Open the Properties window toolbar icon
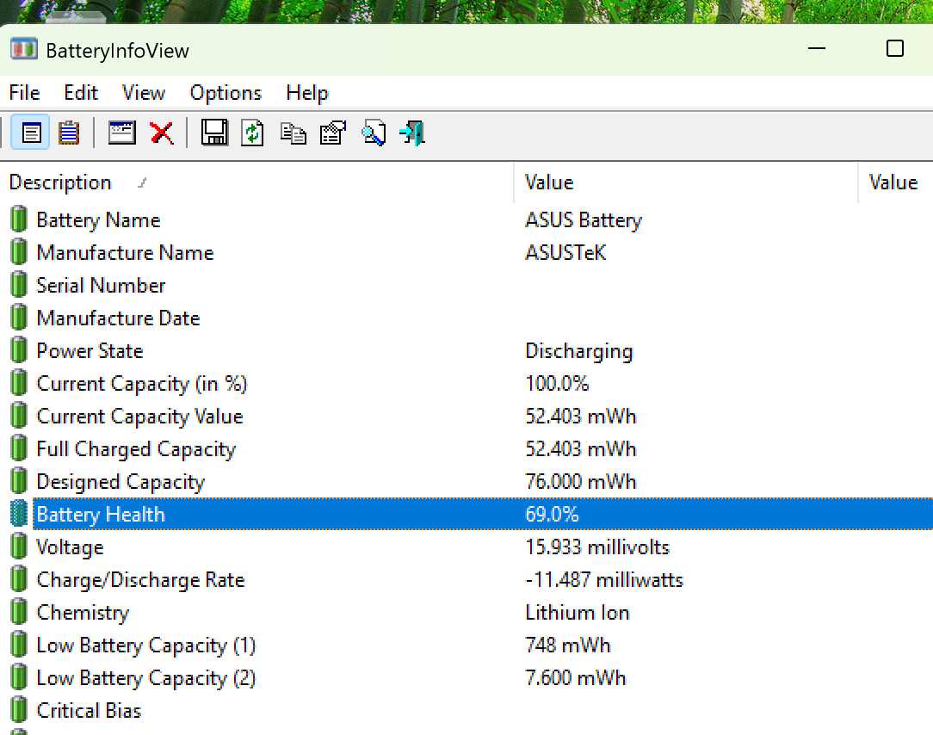This screenshot has height=735, width=933. tap(122, 133)
